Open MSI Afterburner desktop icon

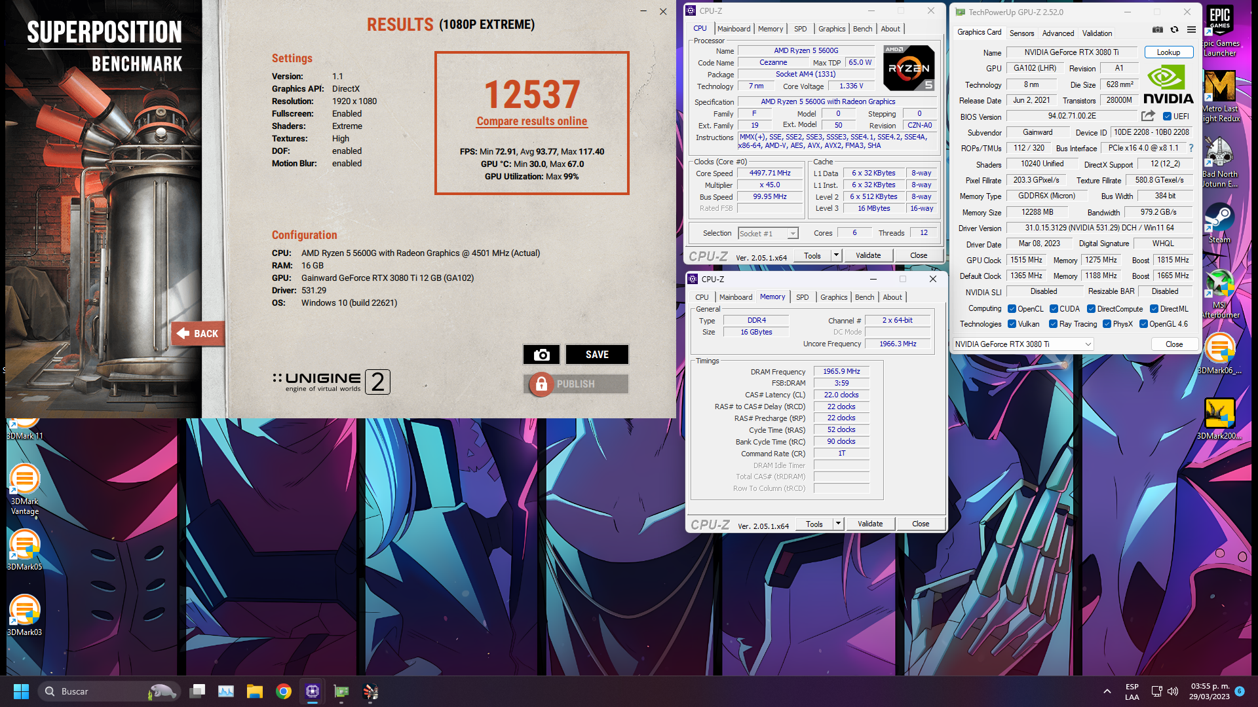point(1220,293)
